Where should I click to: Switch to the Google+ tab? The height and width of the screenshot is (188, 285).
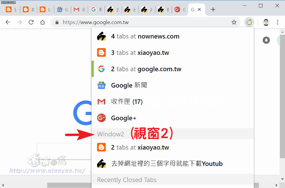click(180, 10)
